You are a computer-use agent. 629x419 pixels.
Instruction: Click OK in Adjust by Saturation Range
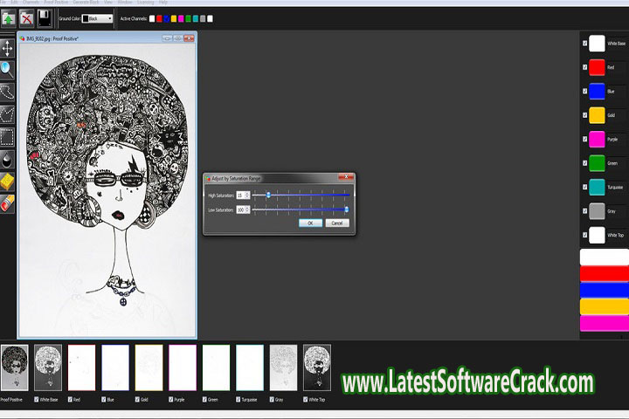(x=309, y=223)
